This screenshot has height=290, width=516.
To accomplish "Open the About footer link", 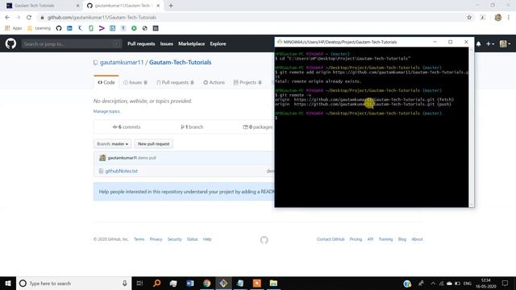I will tap(417, 239).
